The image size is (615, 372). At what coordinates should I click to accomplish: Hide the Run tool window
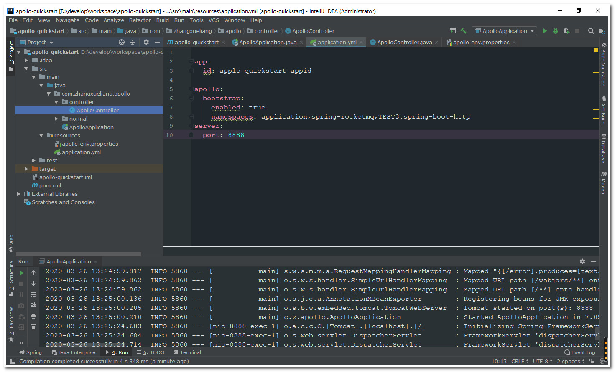[x=593, y=261]
